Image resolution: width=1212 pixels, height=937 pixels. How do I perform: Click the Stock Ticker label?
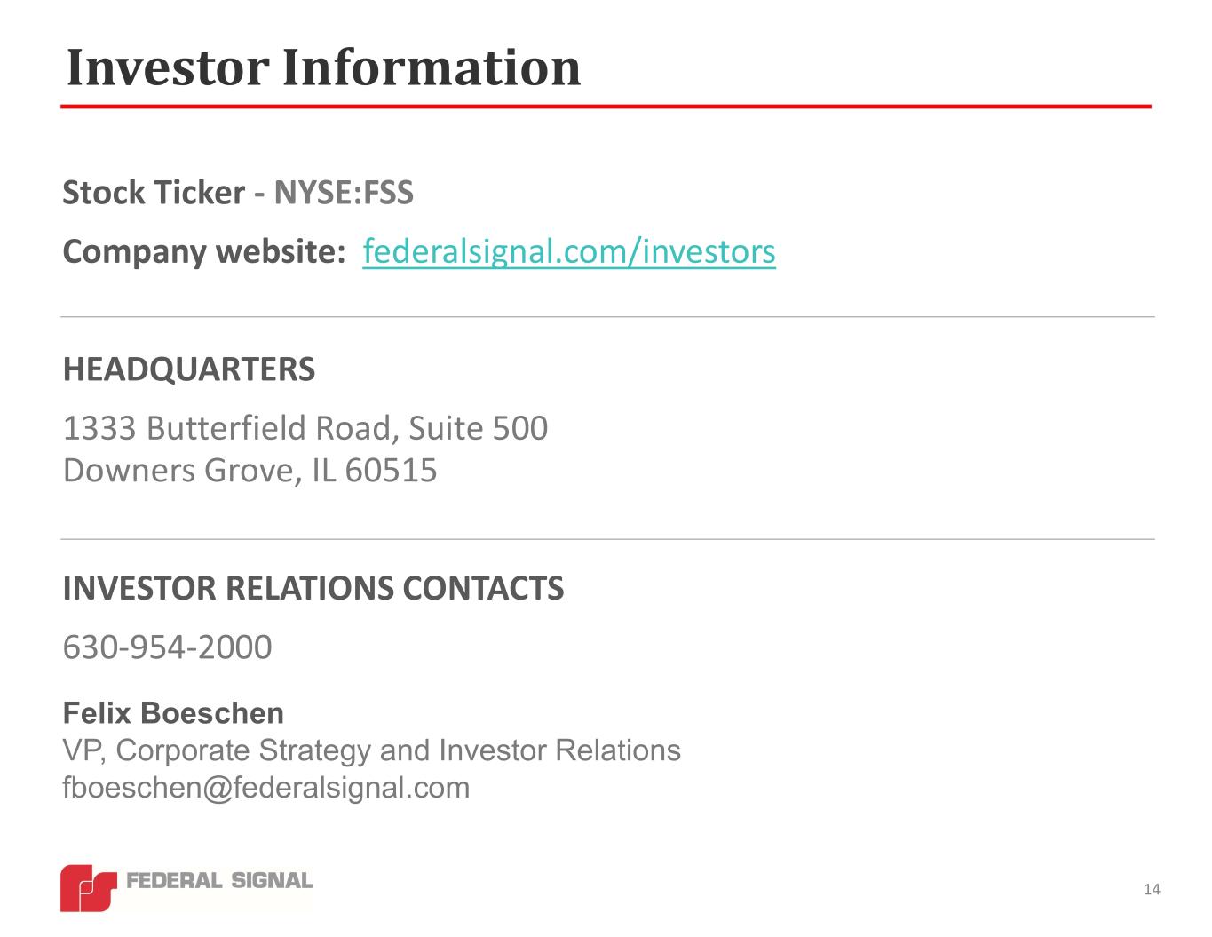point(154,193)
